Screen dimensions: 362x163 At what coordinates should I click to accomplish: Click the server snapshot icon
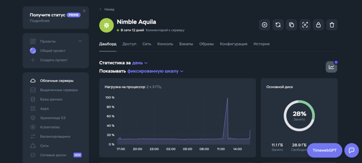(x=305, y=25)
